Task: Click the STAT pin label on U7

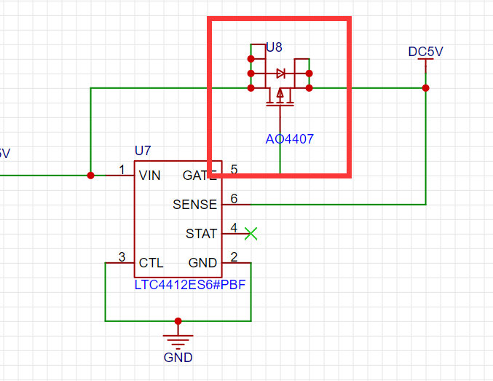Action: (x=201, y=234)
